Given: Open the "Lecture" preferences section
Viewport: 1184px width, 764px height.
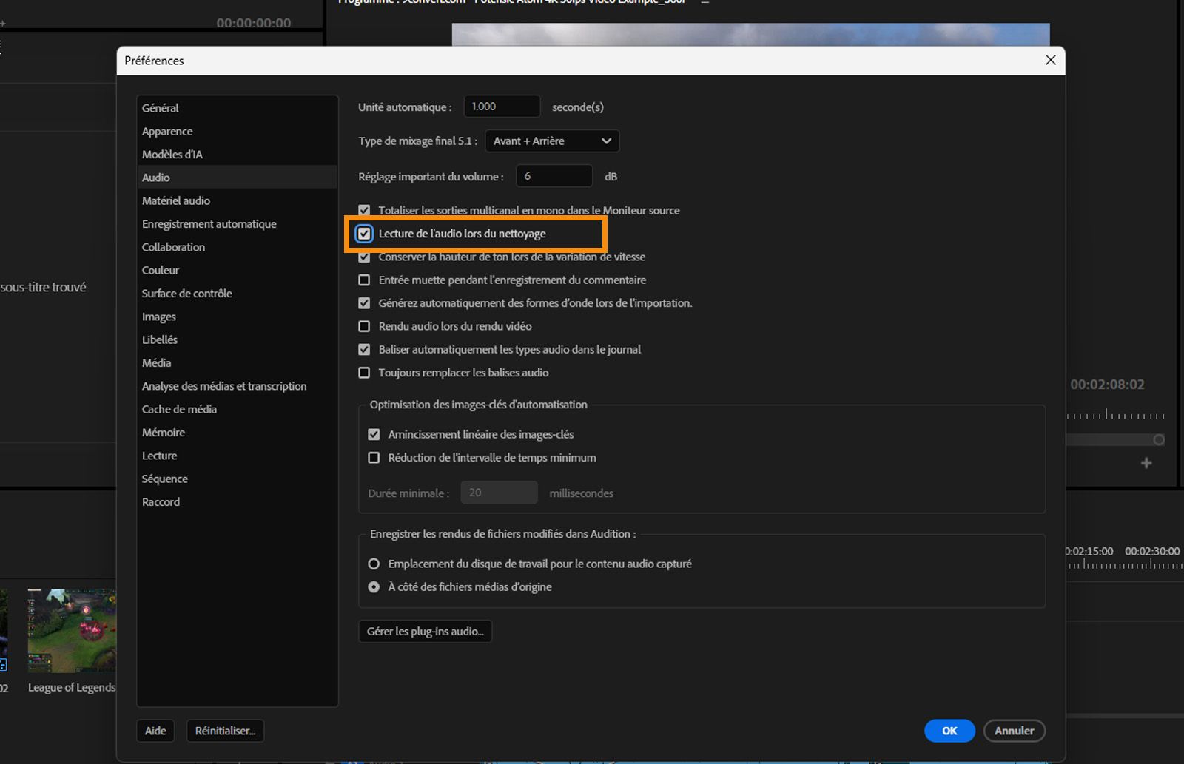Looking at the screenshot, I should [159, 456].
